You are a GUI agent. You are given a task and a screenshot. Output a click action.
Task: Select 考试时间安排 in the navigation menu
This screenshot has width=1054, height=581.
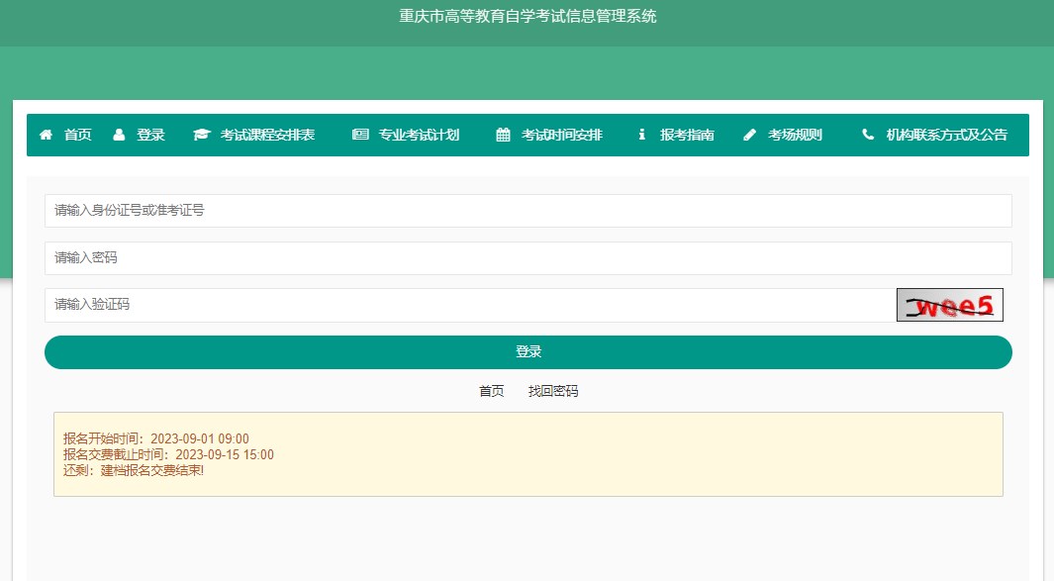561,135
